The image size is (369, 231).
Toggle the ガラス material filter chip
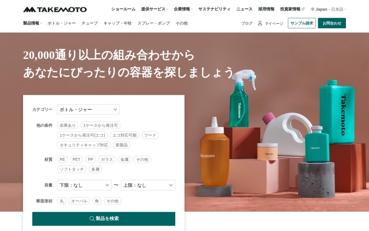click(x=107, y=159)
